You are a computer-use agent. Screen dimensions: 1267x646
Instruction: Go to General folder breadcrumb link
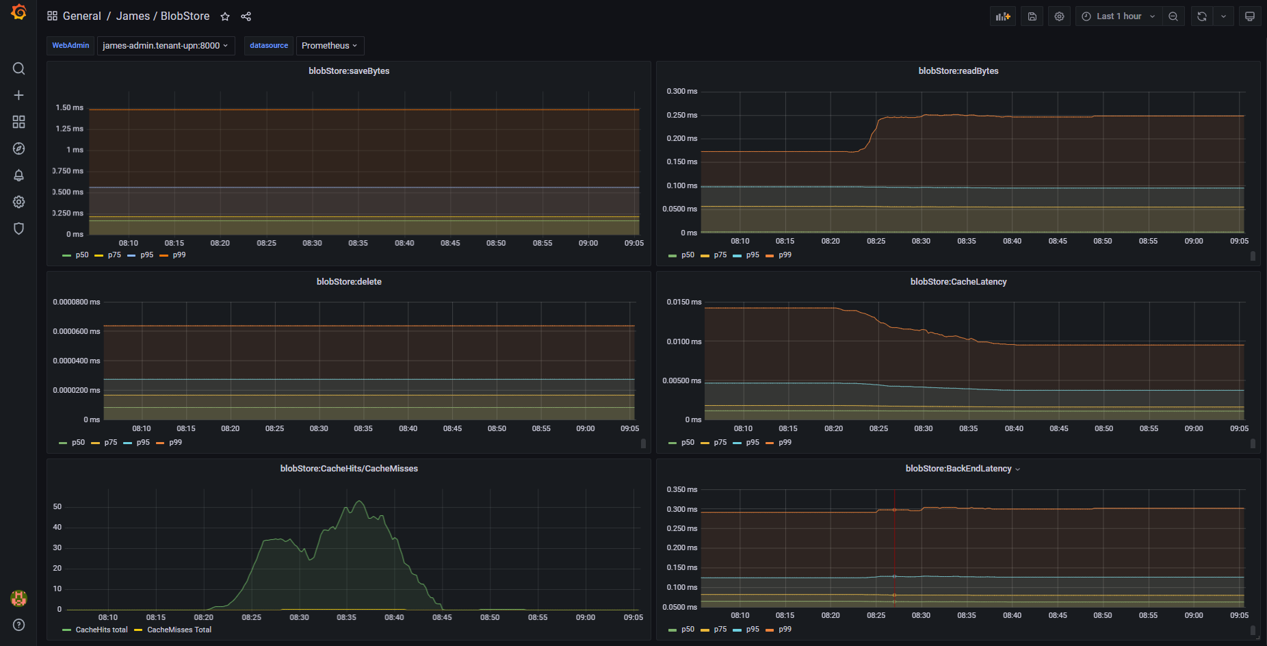tap(81, 16)
